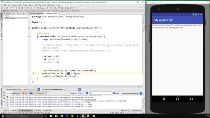Click the Run tool window button
210x118 pixels.
tap(6, 111)
